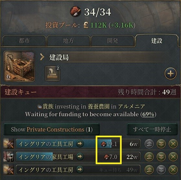Move first 工具工房 entry to bottom of queue
Screen dimensions: 181x180
pos(161,144)
